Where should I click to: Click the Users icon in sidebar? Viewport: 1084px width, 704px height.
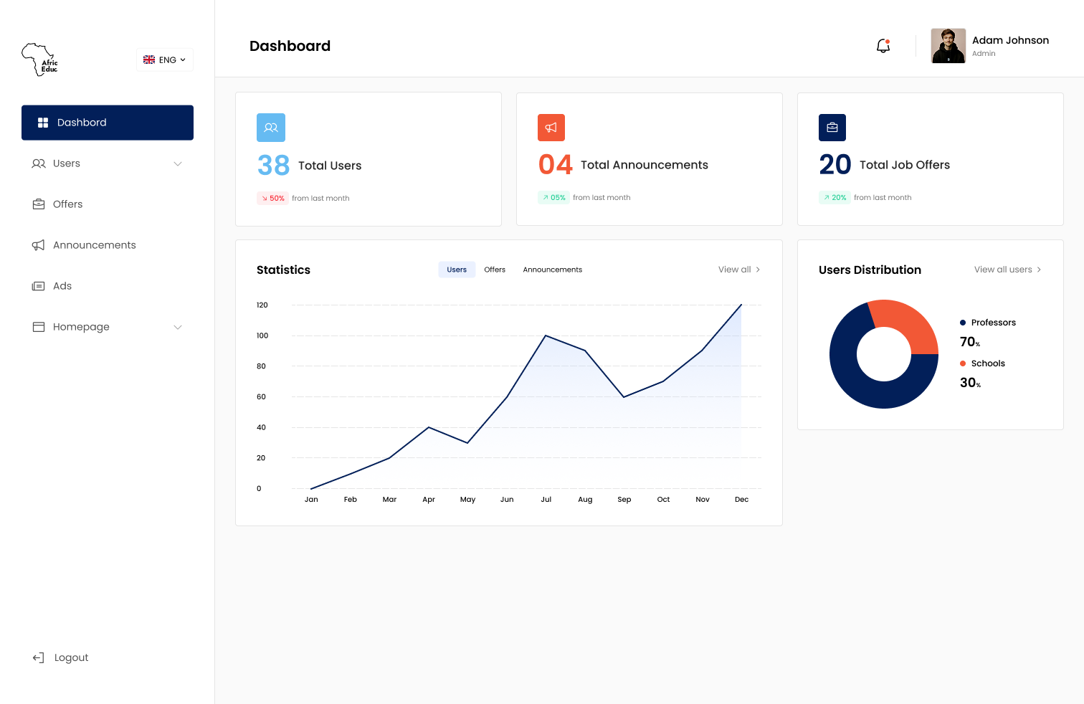pos(39,163)
